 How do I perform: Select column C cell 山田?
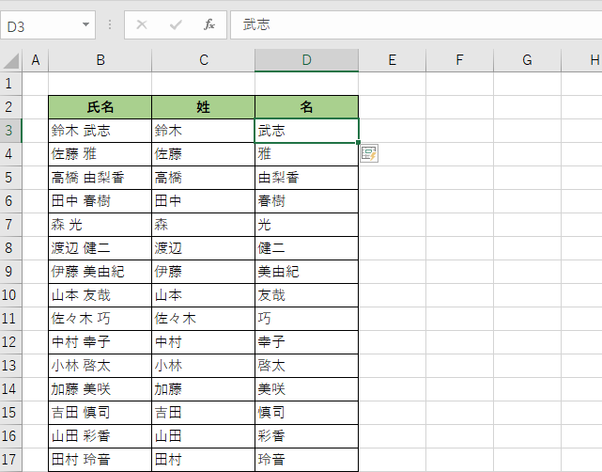coord(204,436)
